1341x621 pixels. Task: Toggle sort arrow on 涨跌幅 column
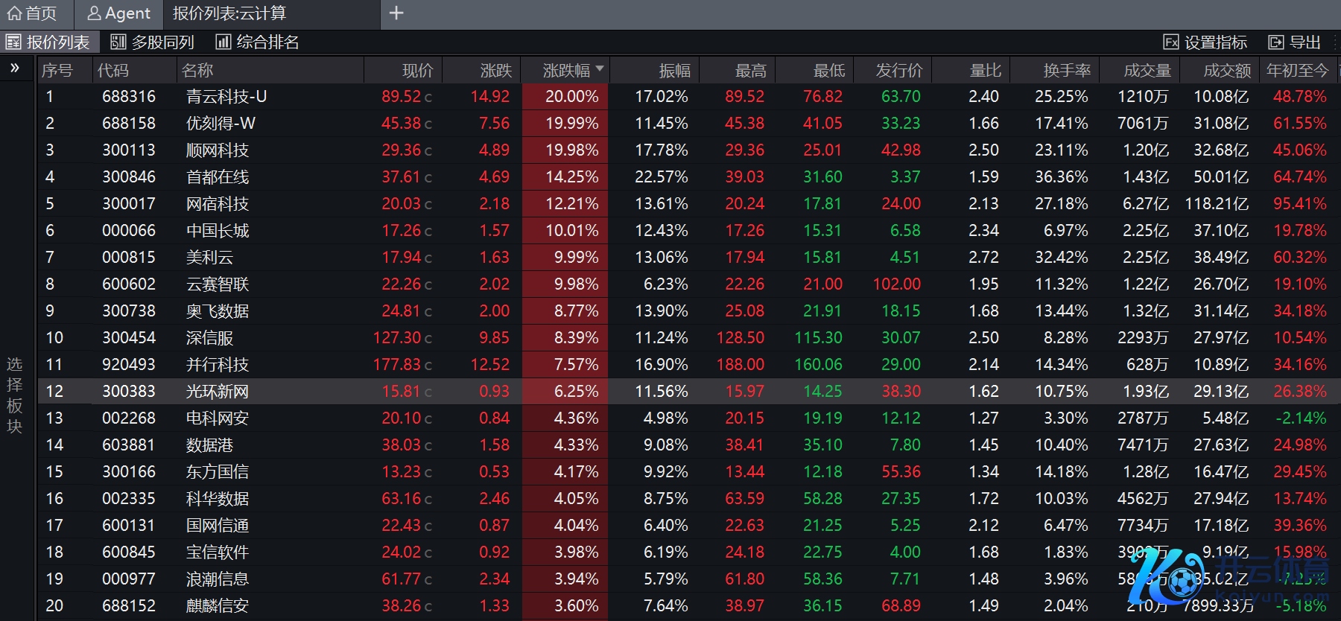coord(600,69)
